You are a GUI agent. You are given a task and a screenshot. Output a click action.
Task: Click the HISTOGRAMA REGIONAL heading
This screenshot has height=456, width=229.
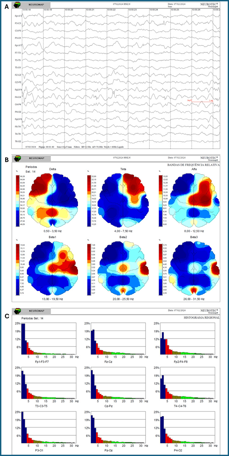coord(202,318)
